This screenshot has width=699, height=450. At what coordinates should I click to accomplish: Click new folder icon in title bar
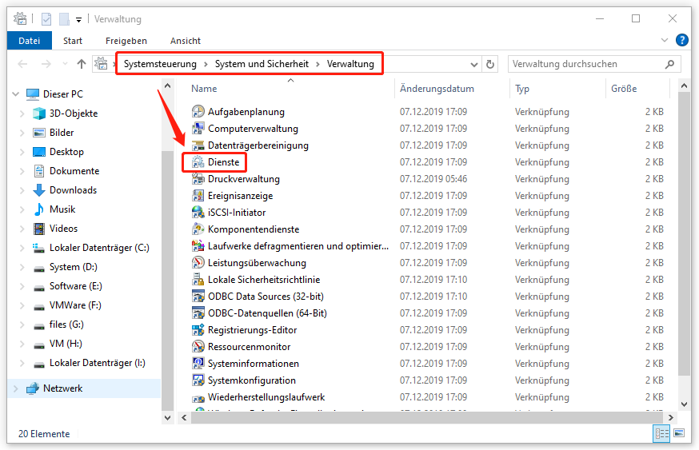(64, 19)
